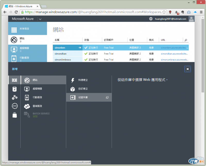This screenshot has height=166, width=206.
Task: Select the simondkan website row
Action: point(121,54)
